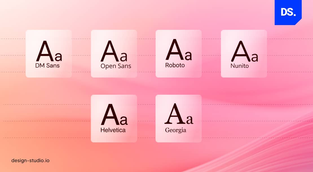Click the Aa sample above Open Sans
Viewport: 313px width, 172px height.
coord(114,51)
